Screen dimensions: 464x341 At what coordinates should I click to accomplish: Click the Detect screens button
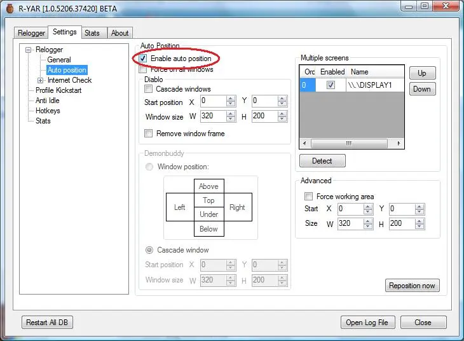tap(322, 160)
